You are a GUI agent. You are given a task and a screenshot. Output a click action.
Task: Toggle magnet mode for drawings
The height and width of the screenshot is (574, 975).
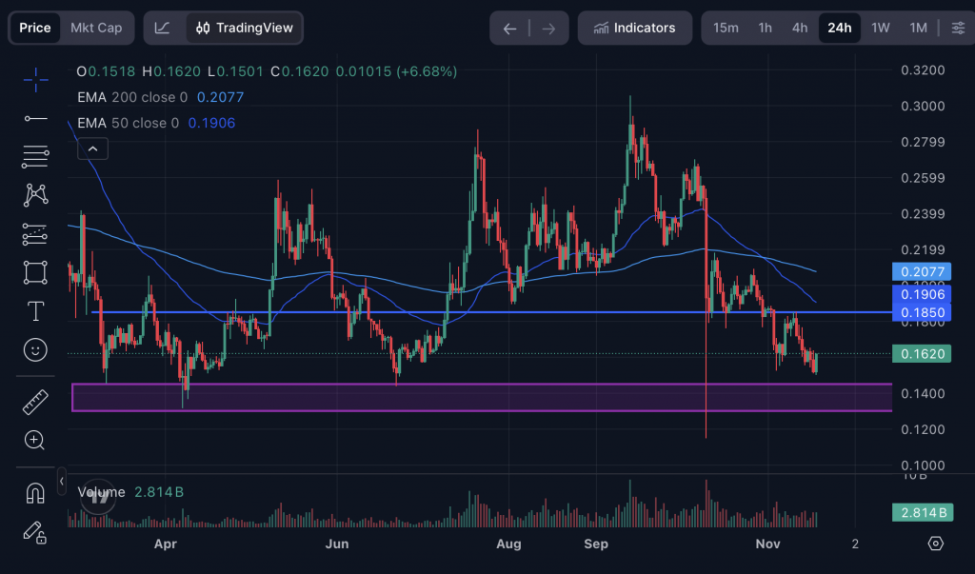[35, 493]
